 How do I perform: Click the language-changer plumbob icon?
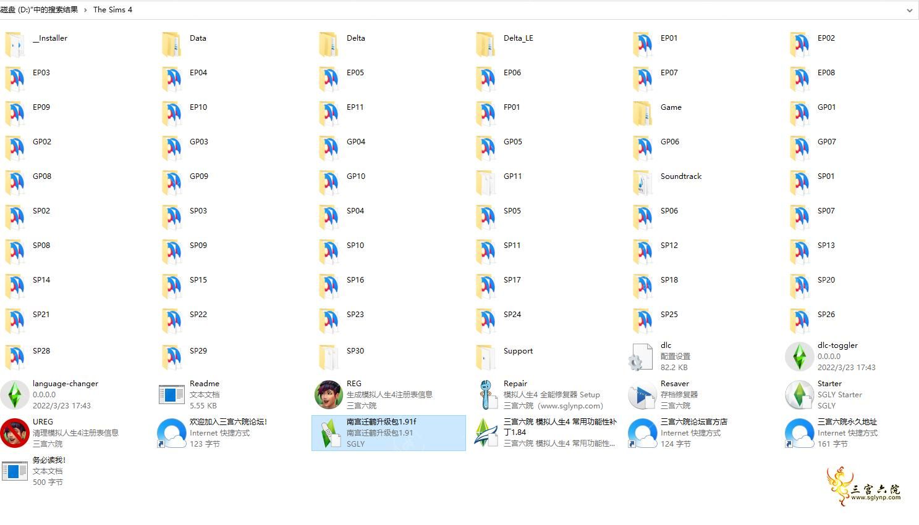coord(15,395)
